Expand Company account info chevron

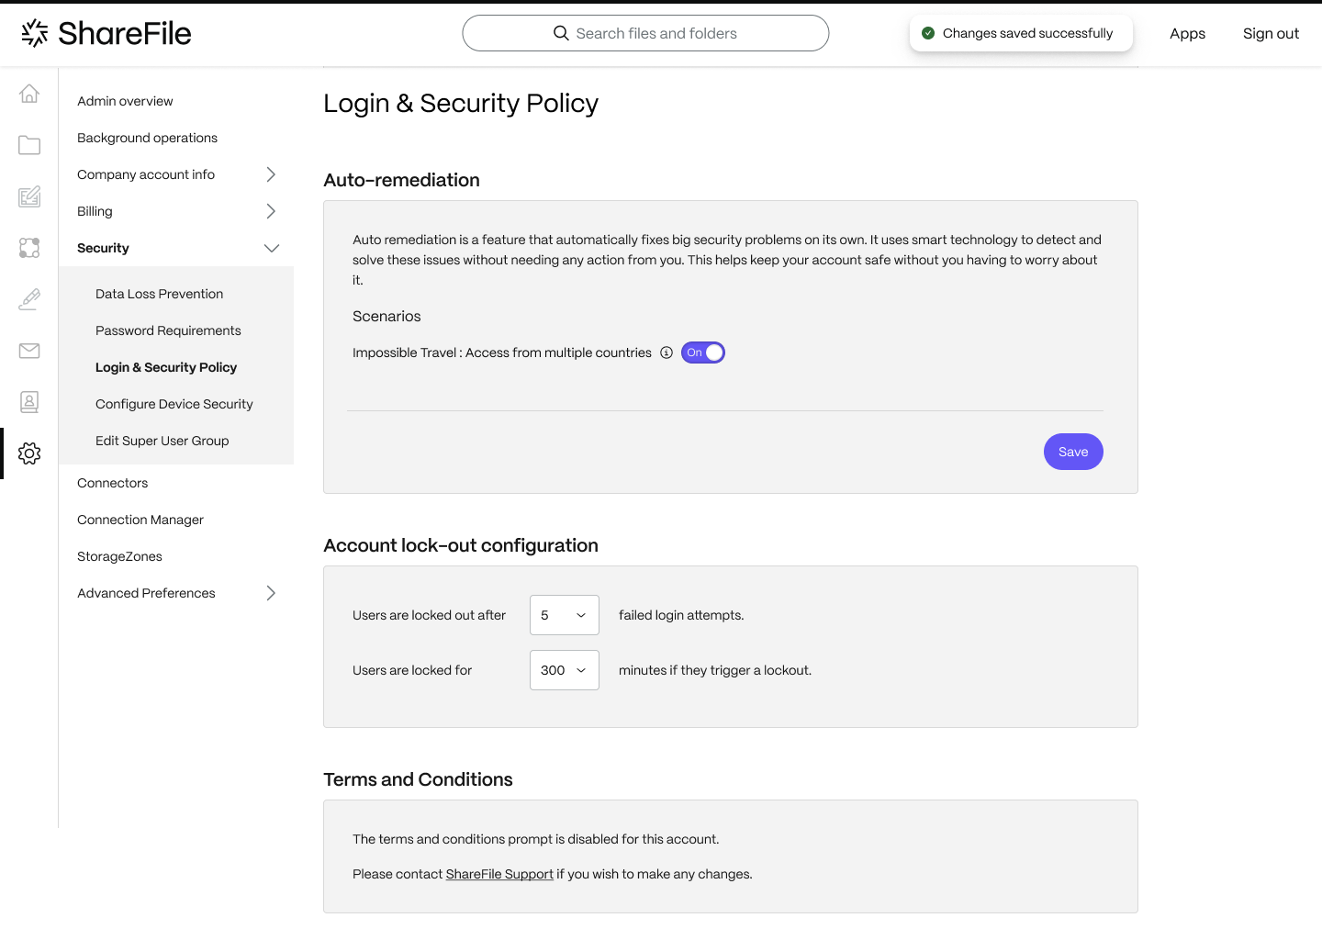271,174
